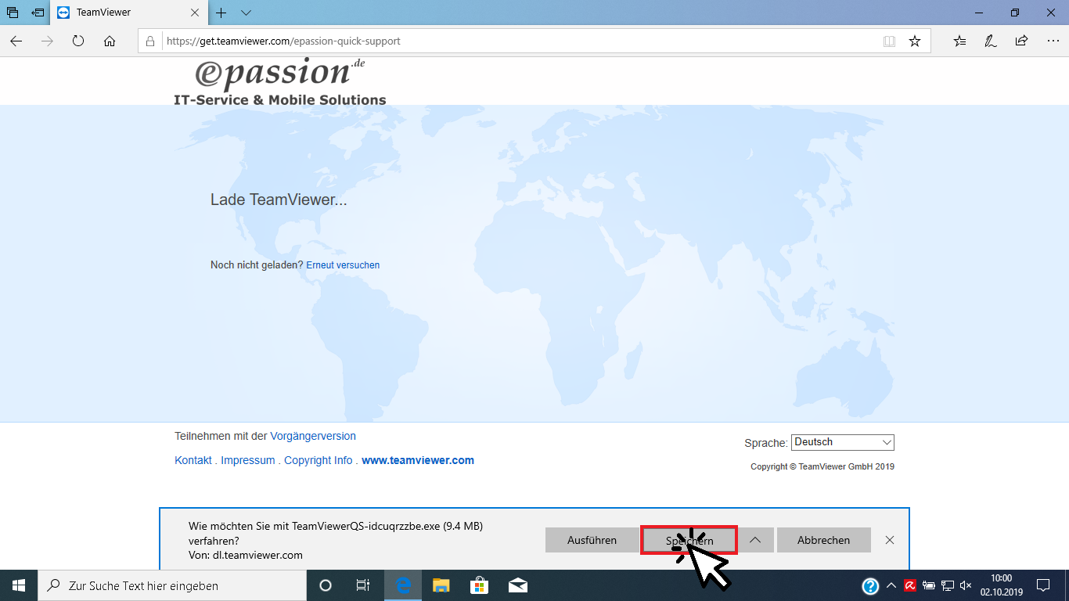The image size is (1069, 601).
Task: Open Microsoft Store taskbar icon
Action: [x=479, y=585]
